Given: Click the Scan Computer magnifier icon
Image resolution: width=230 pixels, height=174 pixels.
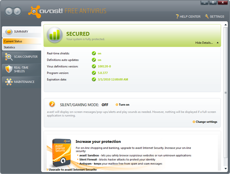Looking at the screenshot, I should [9, 57].
